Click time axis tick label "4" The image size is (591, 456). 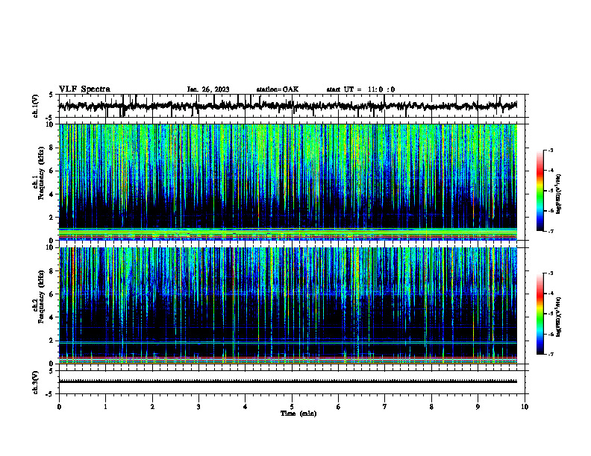(x=246, y=407)
